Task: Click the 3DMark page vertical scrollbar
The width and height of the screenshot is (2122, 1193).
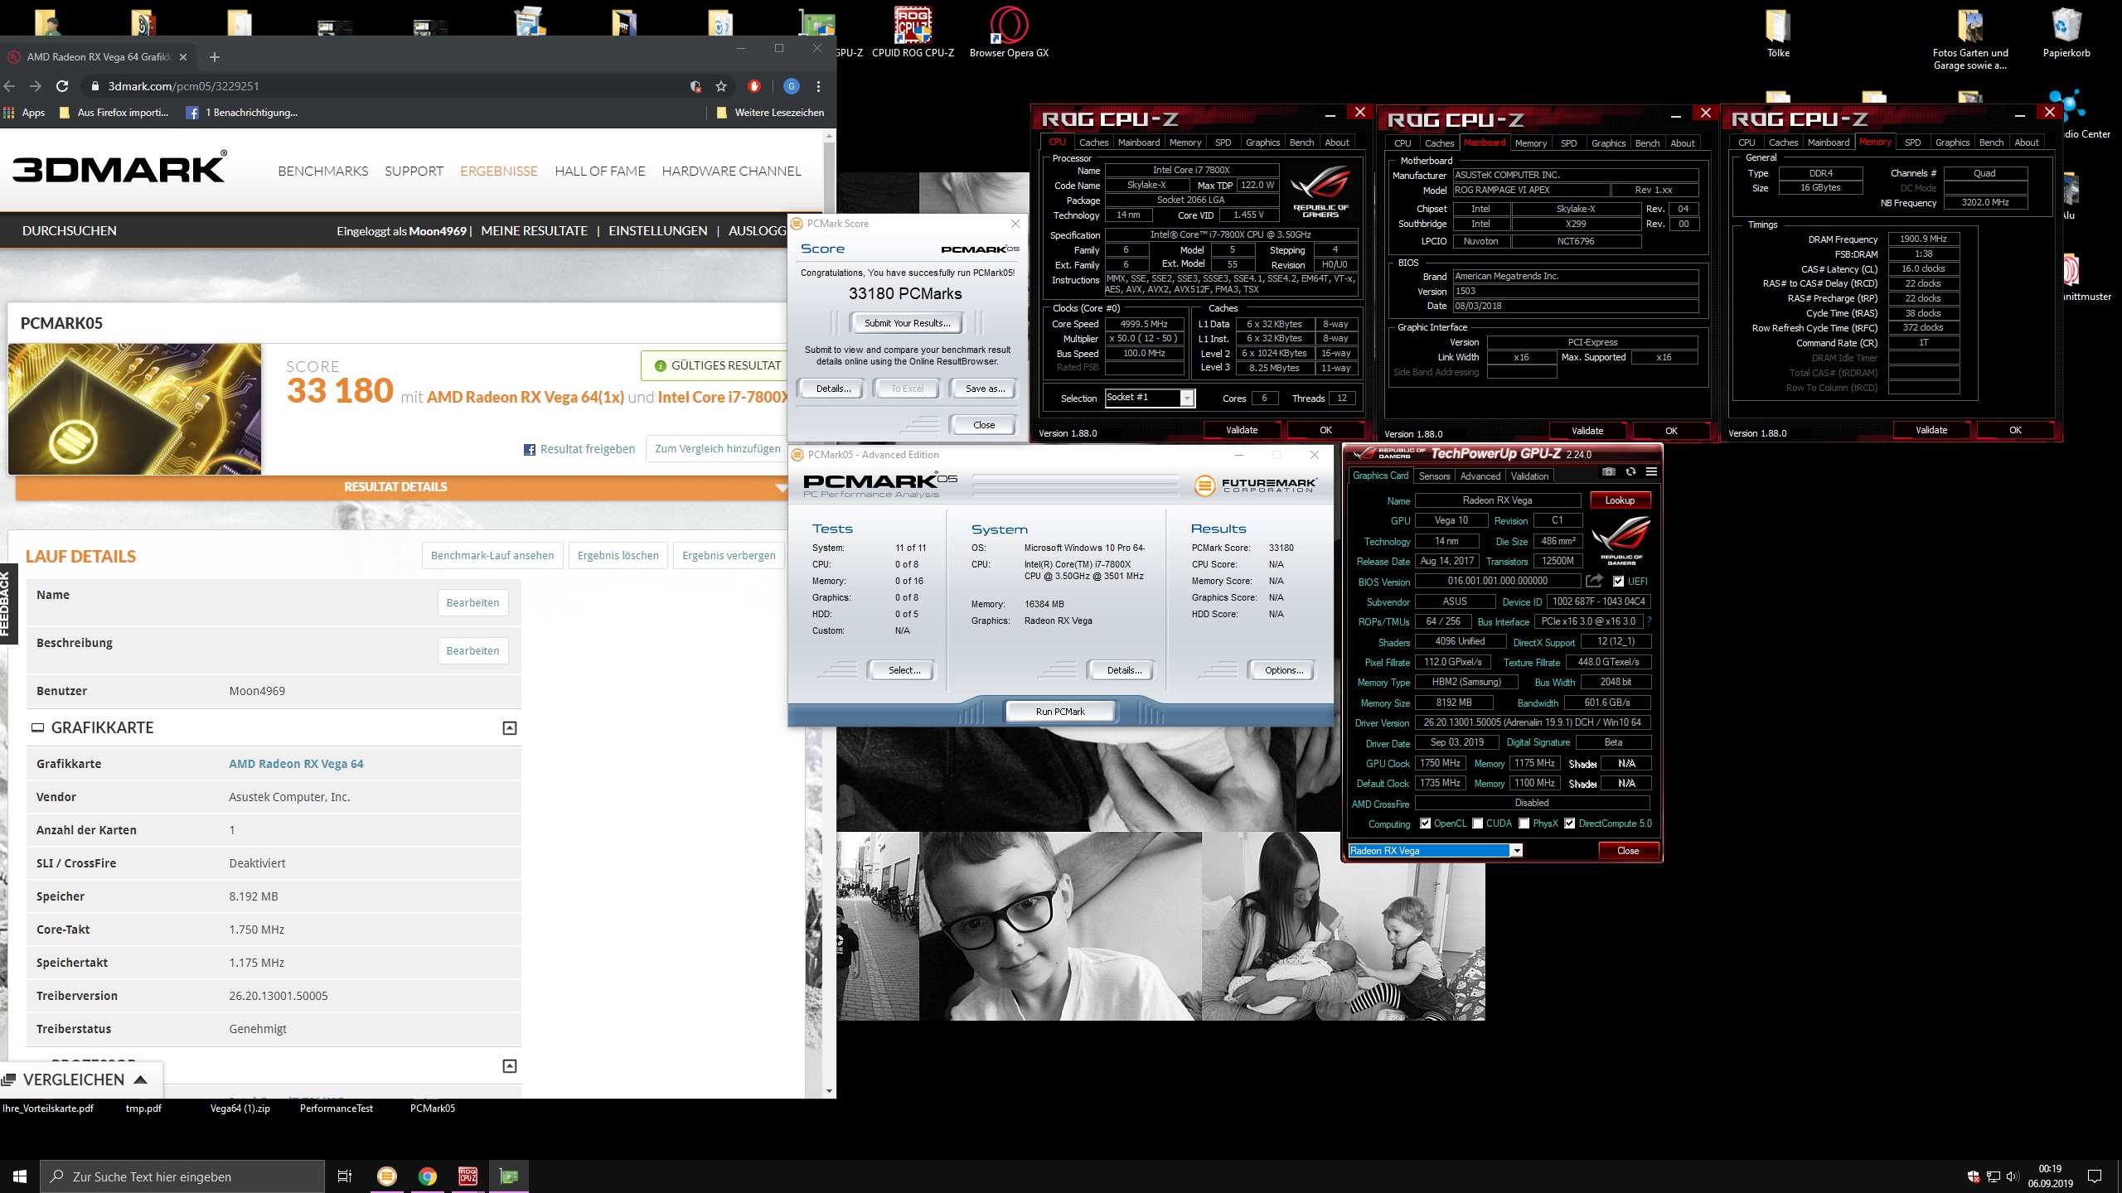Action: (x=829, y=613)
